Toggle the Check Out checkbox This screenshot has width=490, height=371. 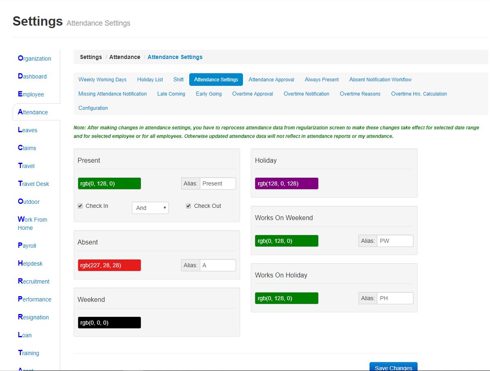(188, 206)
